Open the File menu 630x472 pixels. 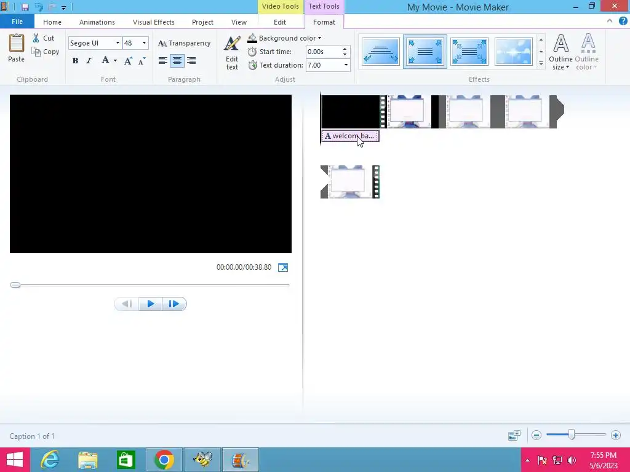[x=17, y=22]
